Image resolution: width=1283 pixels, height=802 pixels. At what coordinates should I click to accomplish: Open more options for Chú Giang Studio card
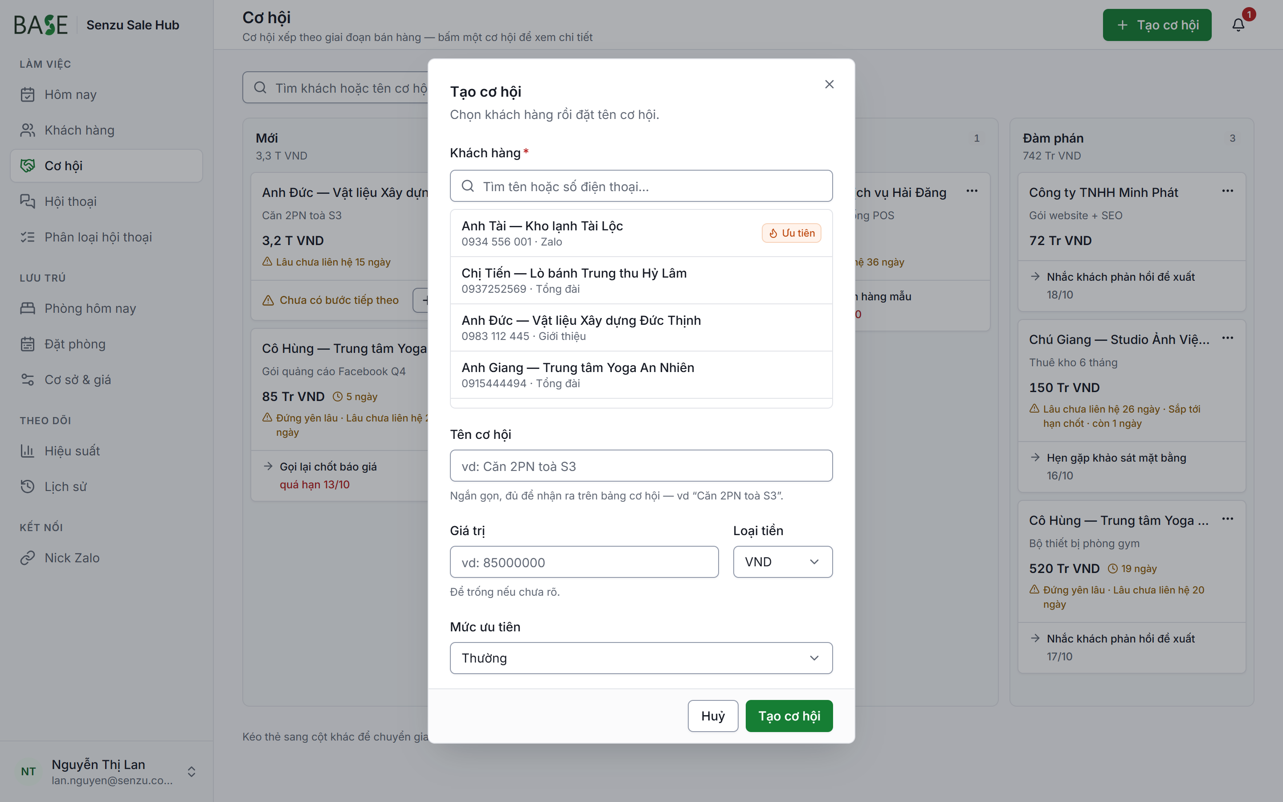1227,338
